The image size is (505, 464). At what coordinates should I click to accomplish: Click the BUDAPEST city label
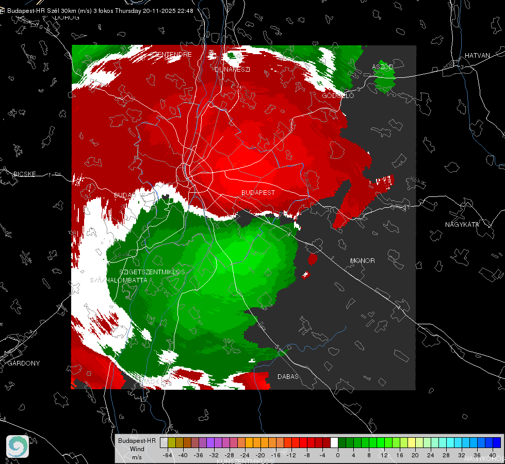(258, 192)
